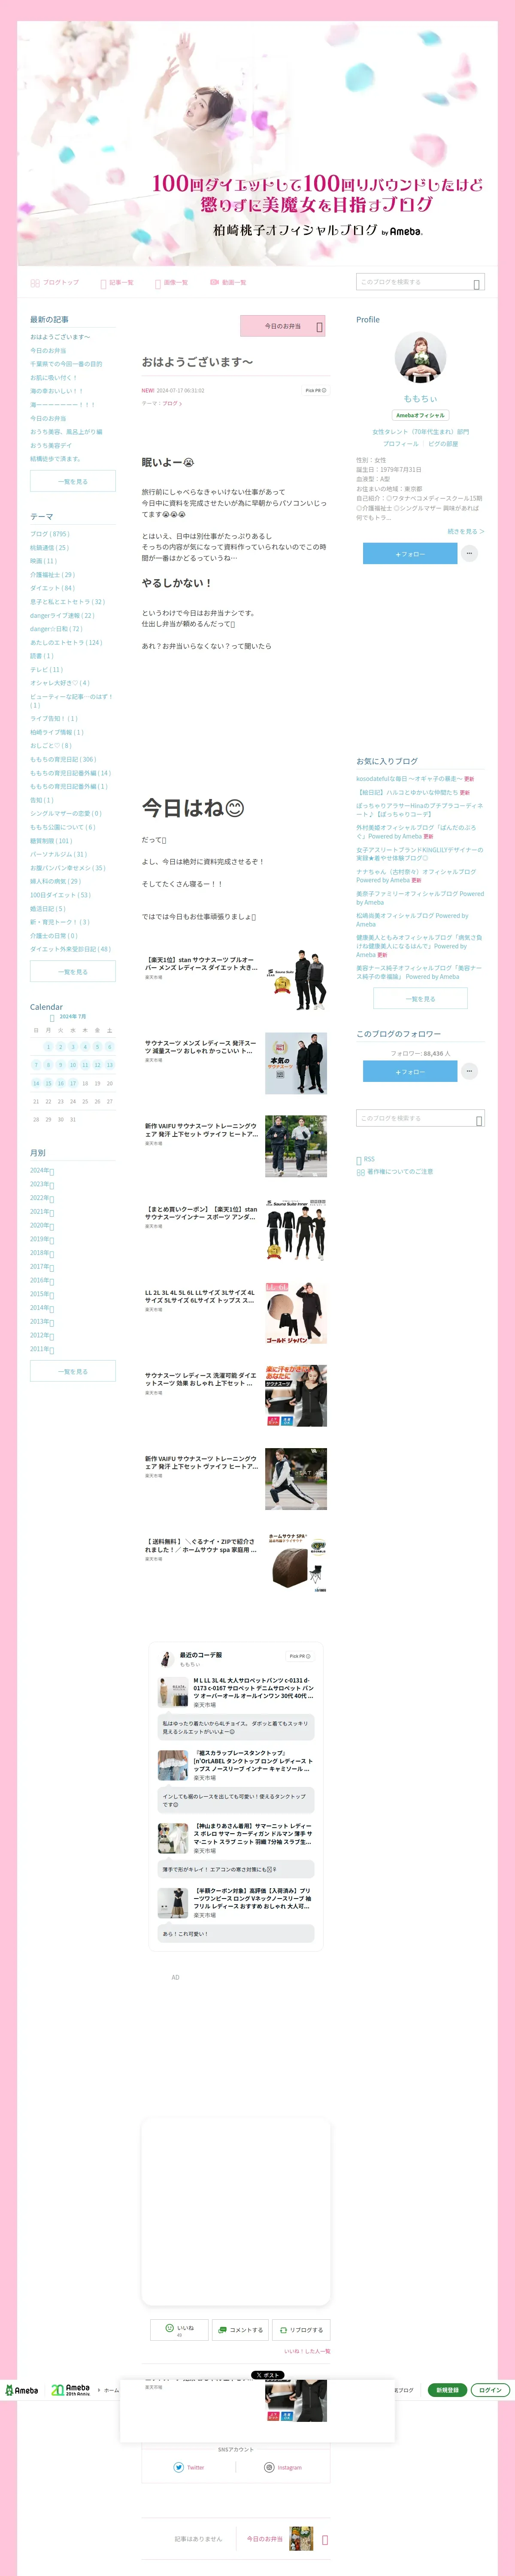This screenshot has height=2576, width=515.
Task: Click 一覧を見る under theme list
Action: (x=73, y=971)
